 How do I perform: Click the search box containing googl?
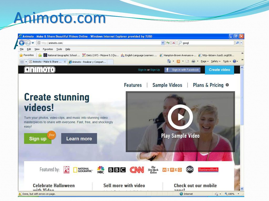tap(206, 43)
